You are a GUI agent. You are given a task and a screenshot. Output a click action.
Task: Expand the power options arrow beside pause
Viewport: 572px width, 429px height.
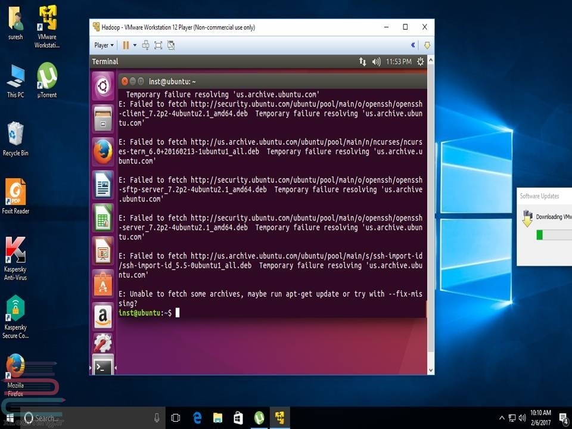click(x=135, y=45)
